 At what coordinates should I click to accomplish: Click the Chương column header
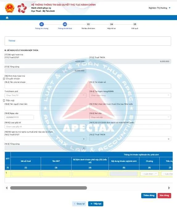[149, 161]
